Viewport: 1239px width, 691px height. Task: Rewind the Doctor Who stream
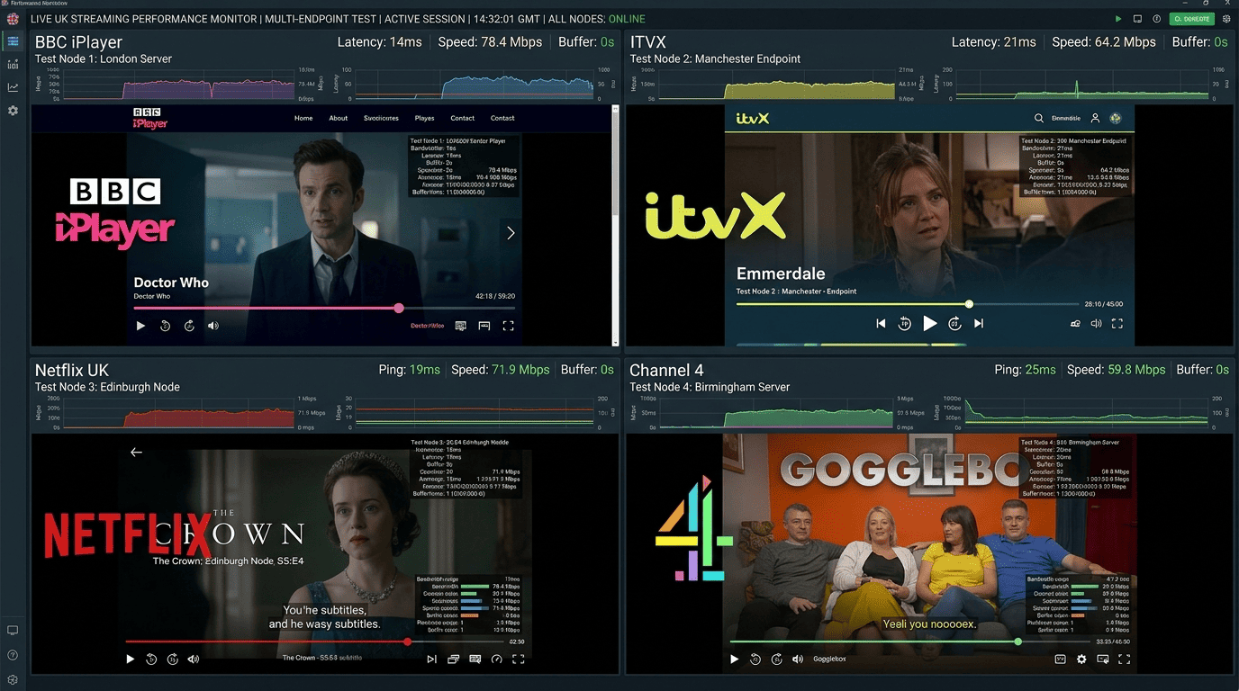tap(165, 326)
